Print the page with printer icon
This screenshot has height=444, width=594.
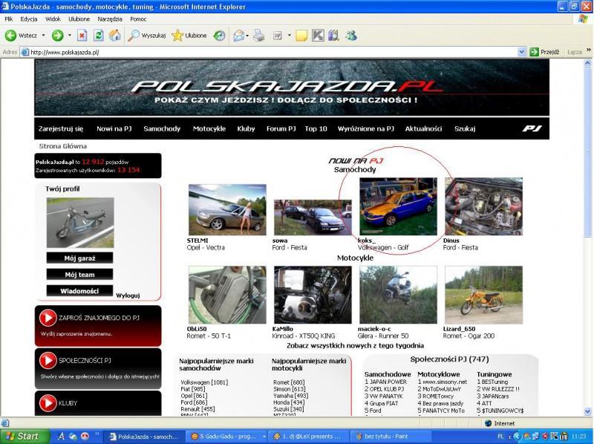click(259, 36)
